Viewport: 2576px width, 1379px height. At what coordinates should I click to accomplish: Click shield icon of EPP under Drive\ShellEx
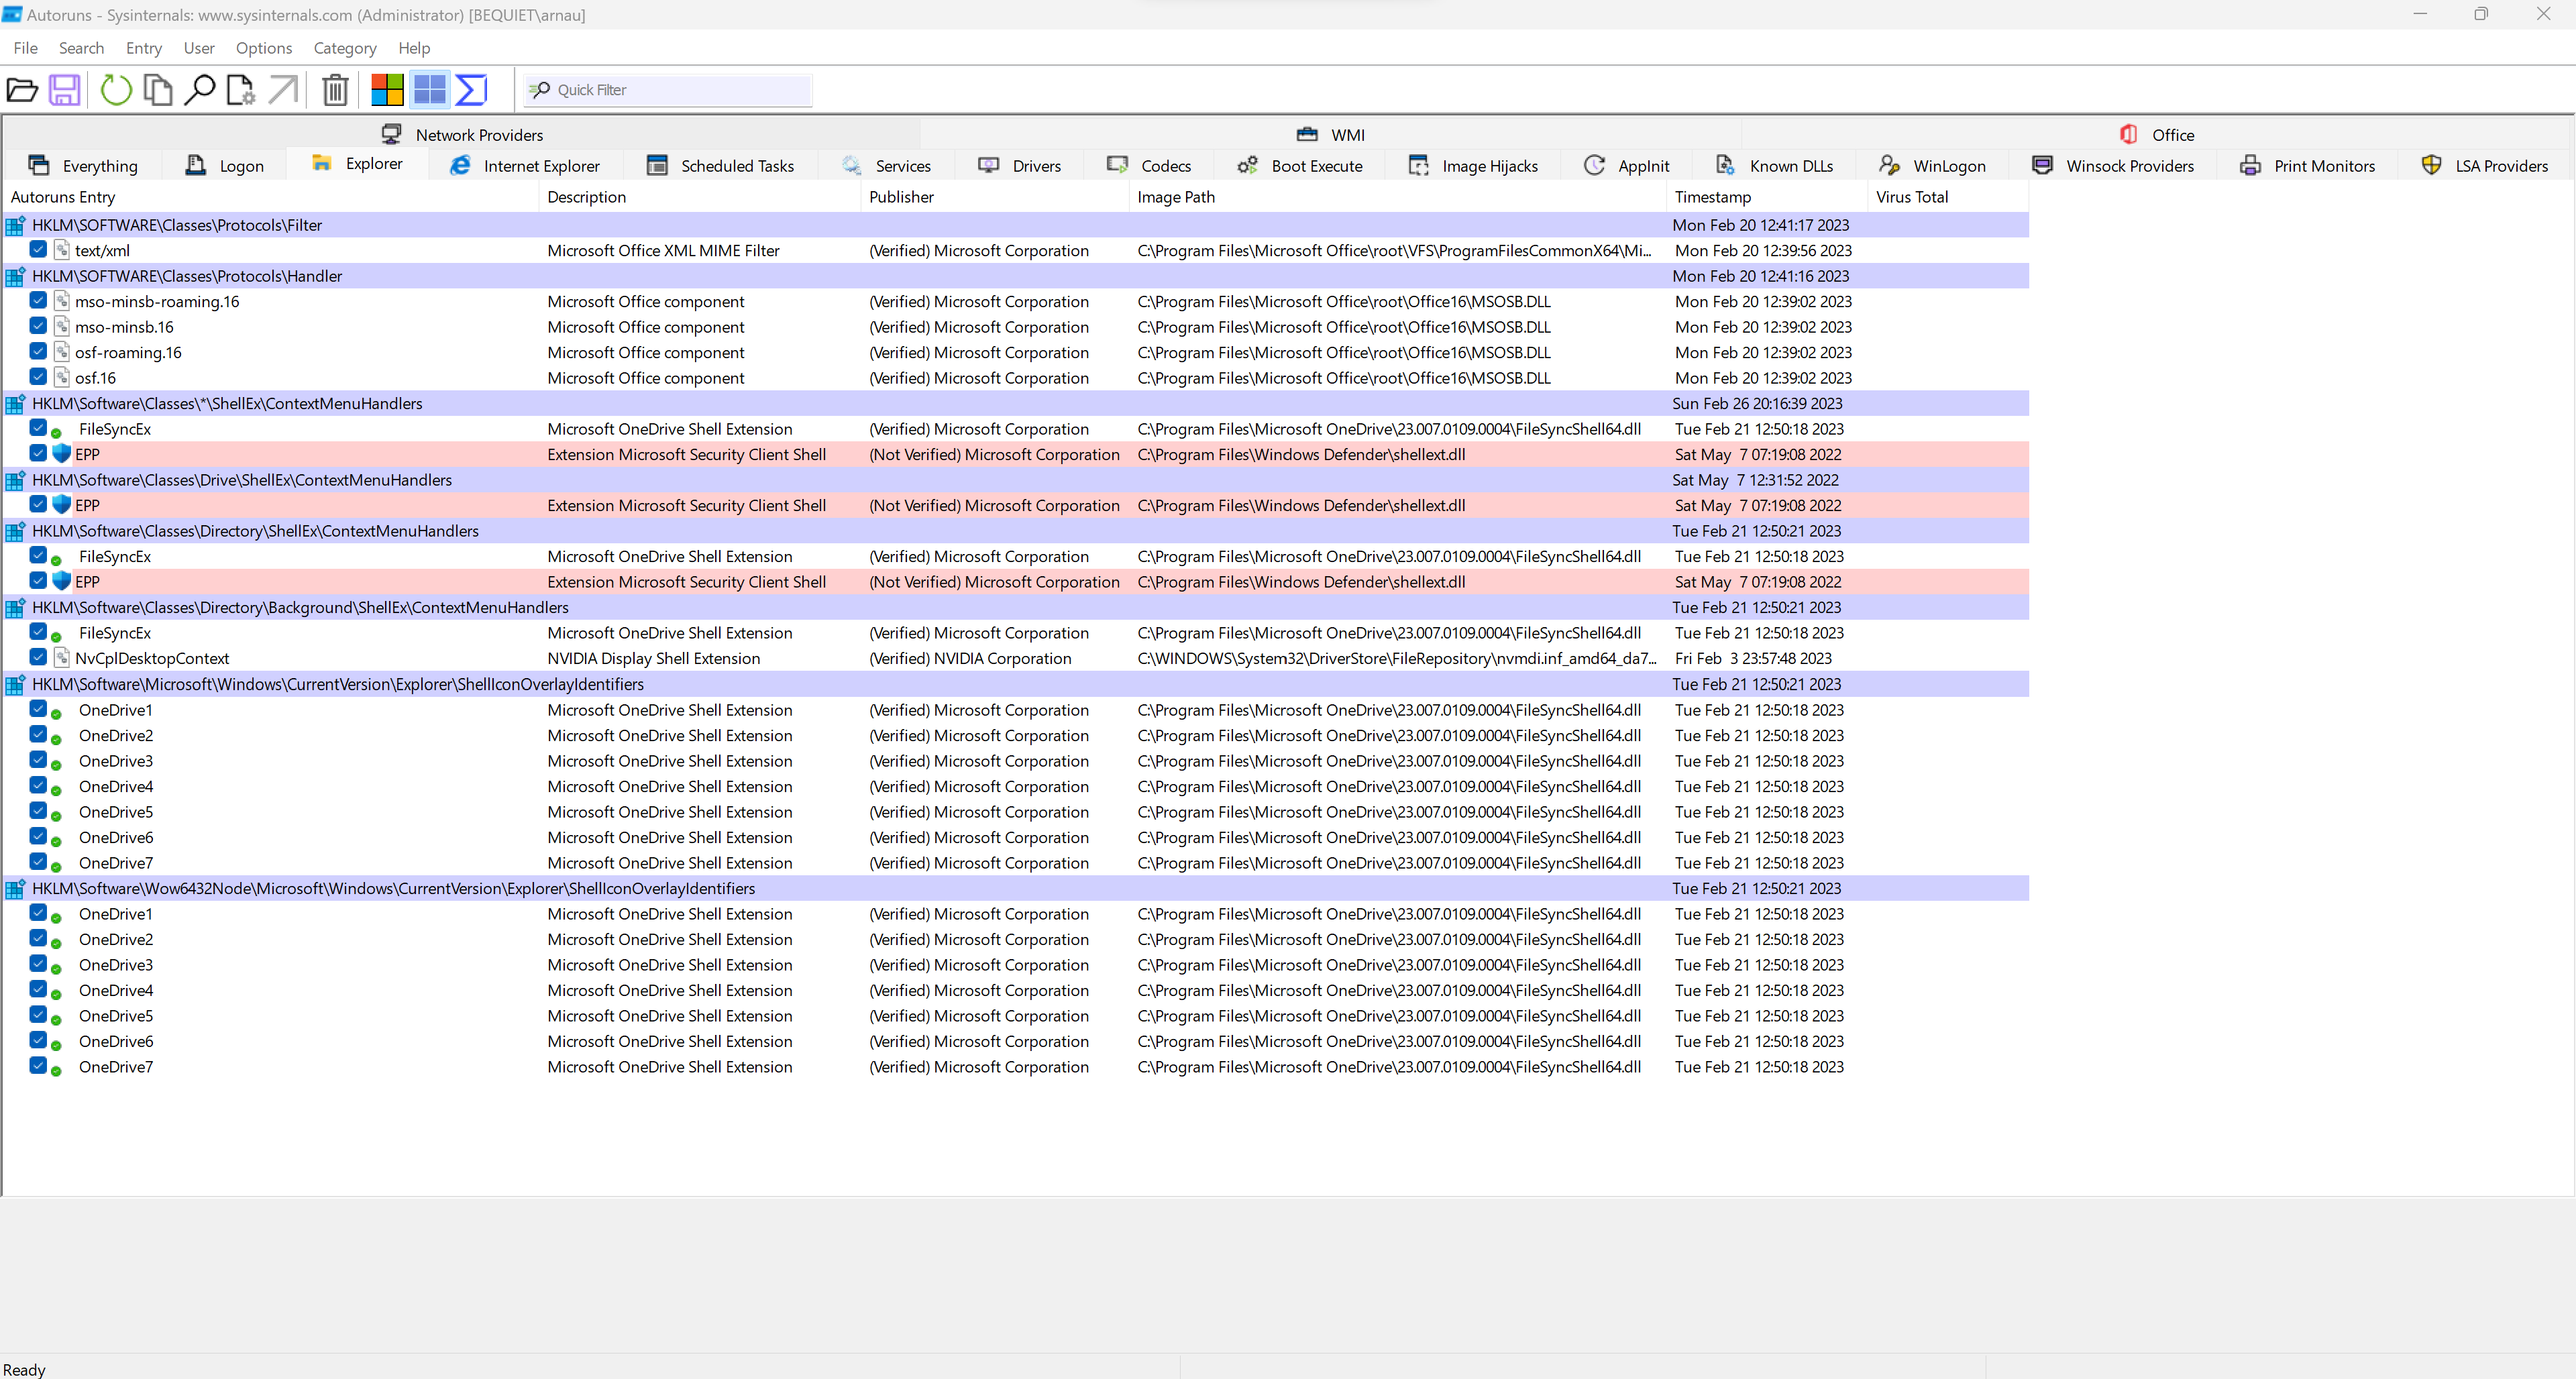pyautogui.click(x=62, y=505)
